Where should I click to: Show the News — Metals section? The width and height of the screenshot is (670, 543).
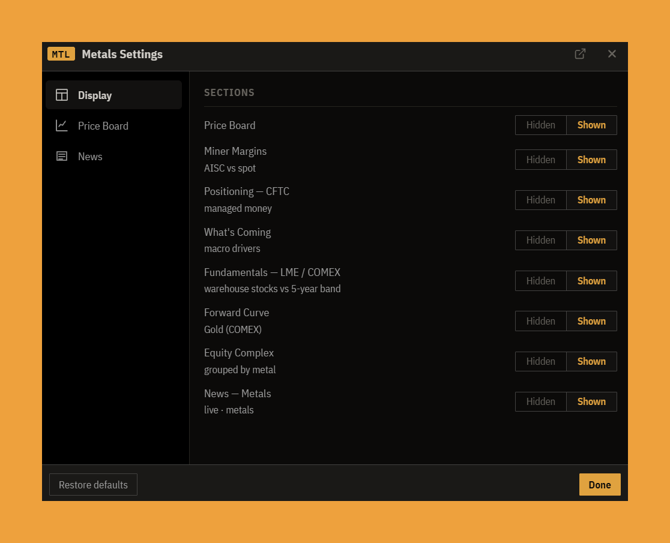click(x=591, y=402)
